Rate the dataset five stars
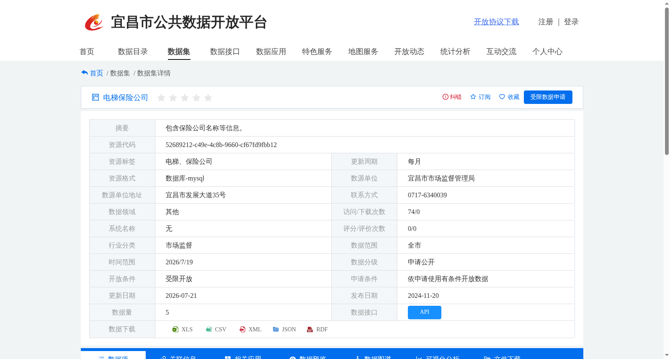 pos(208,98)
